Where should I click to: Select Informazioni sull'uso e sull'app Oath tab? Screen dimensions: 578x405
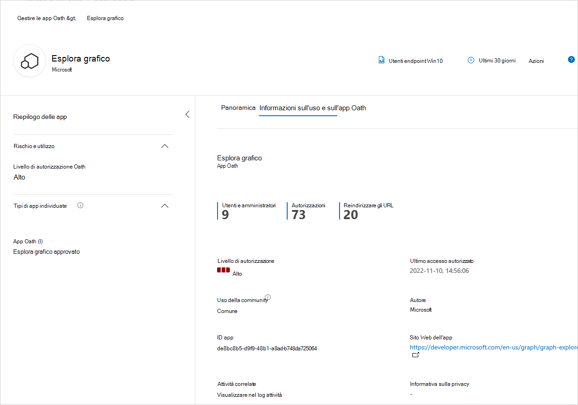[x=313, y=108]
